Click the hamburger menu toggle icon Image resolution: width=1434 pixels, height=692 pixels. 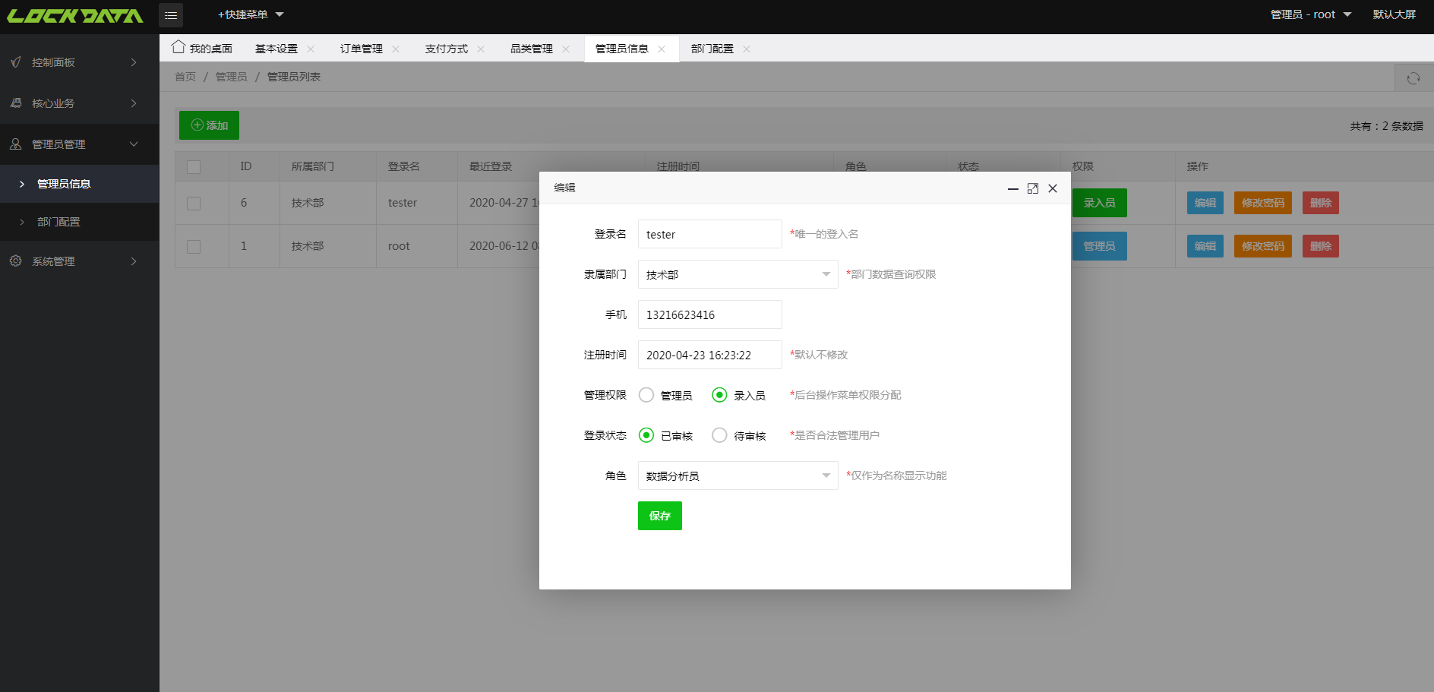(x=171, y=14)
